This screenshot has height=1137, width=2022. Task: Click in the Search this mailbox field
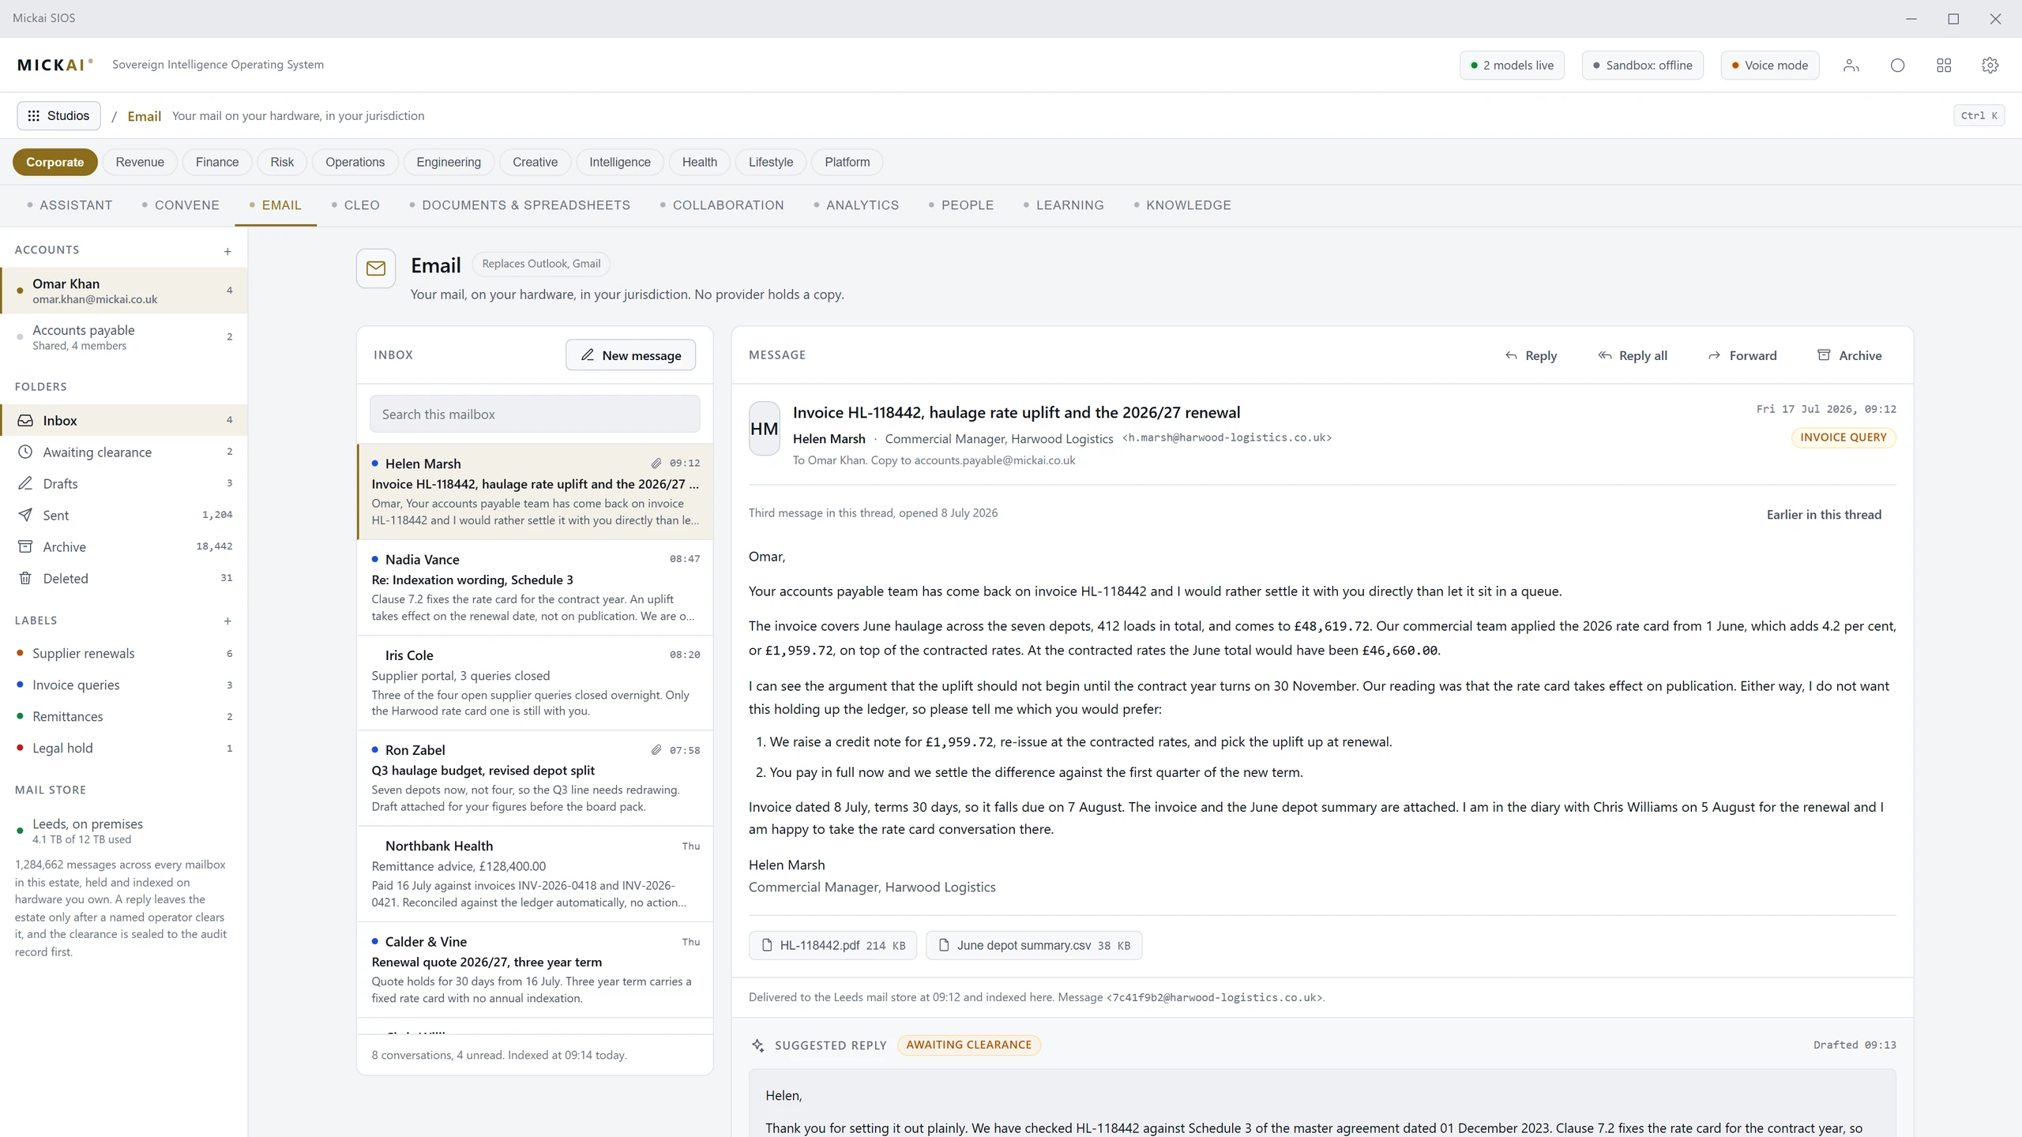(x=535, y=414)
